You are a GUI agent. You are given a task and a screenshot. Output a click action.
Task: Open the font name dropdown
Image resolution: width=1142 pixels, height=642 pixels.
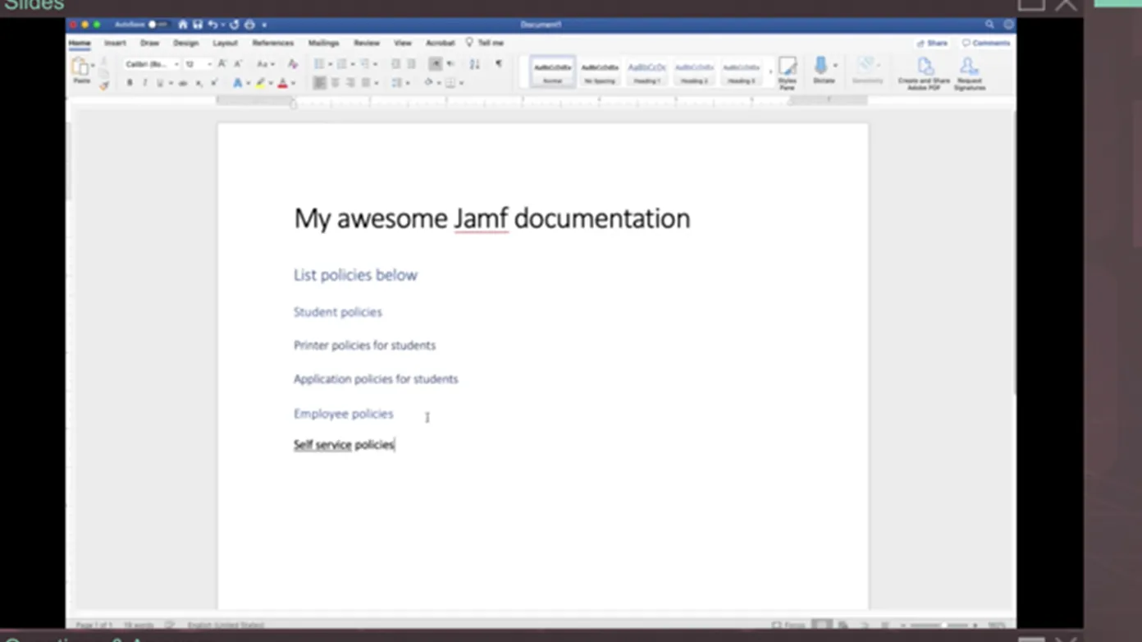pyautogui.click(x=176, y=64)
